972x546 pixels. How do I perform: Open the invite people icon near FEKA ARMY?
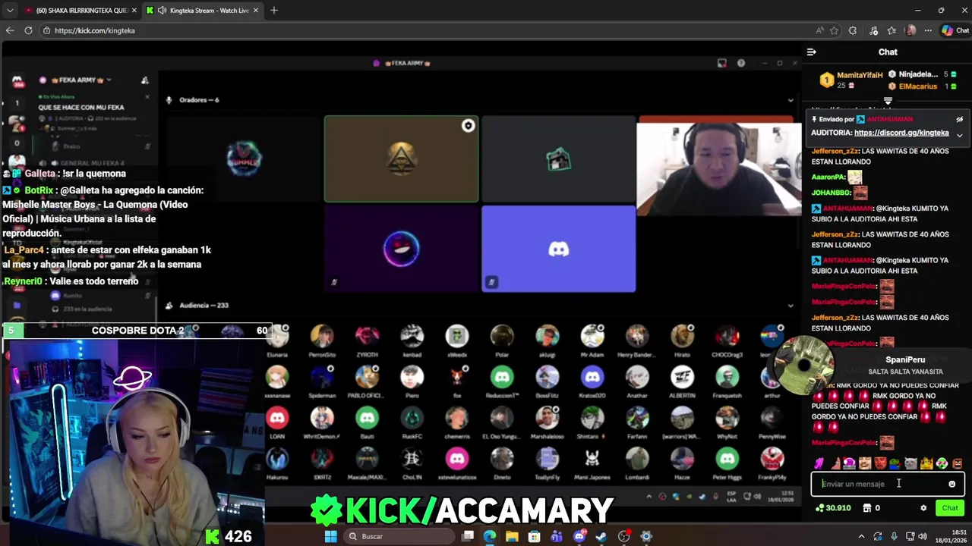coord(145,80)
